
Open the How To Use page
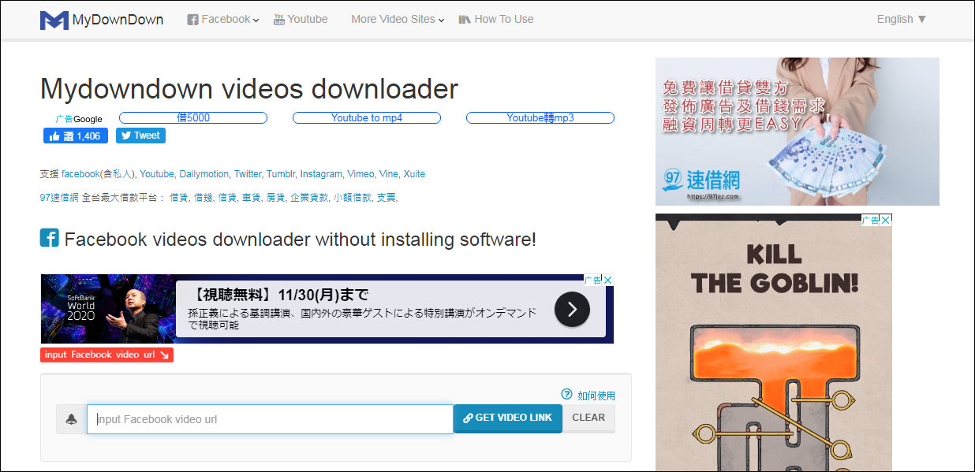(496, 19)
